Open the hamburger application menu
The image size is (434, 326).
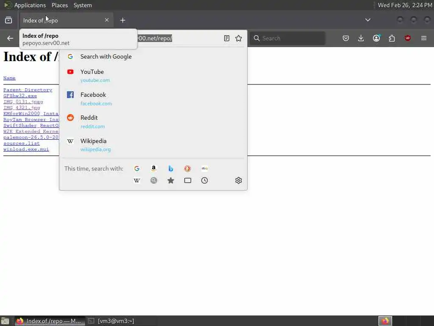[424, 38]
